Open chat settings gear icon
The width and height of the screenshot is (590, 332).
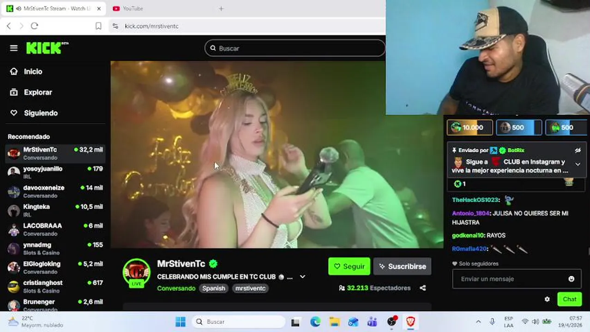coord(547,299)
